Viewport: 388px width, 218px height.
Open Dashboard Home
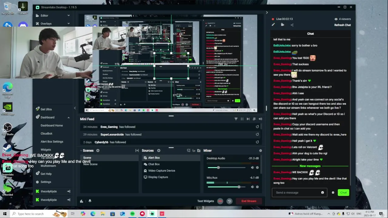pos(52,125)
